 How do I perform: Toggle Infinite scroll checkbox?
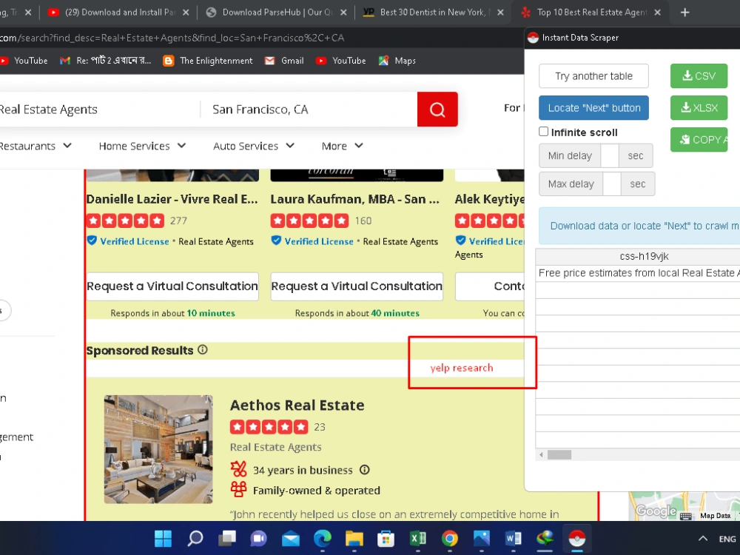(544, 132)
